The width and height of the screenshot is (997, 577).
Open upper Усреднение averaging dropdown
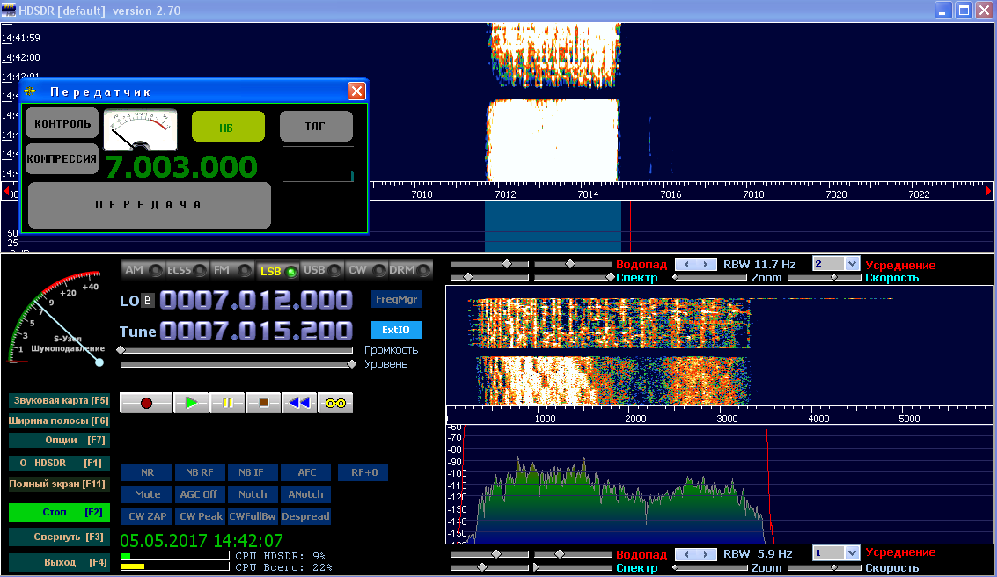pyautogui.click(x=852, y=264)
